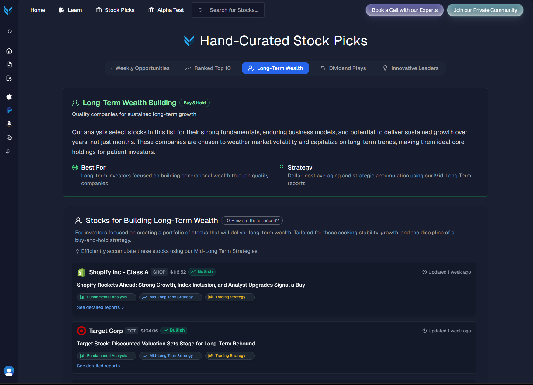Open the Amazon stock shortcut in sidebar
The width and height of the screenshot is (533, 385).
click(x=9, y=124)
